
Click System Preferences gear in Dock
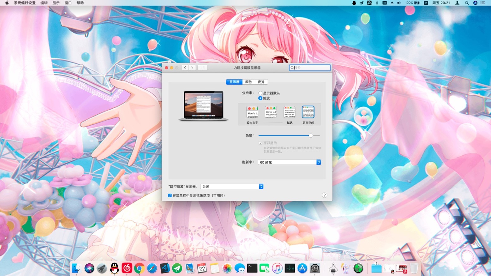tap(315, 268)
